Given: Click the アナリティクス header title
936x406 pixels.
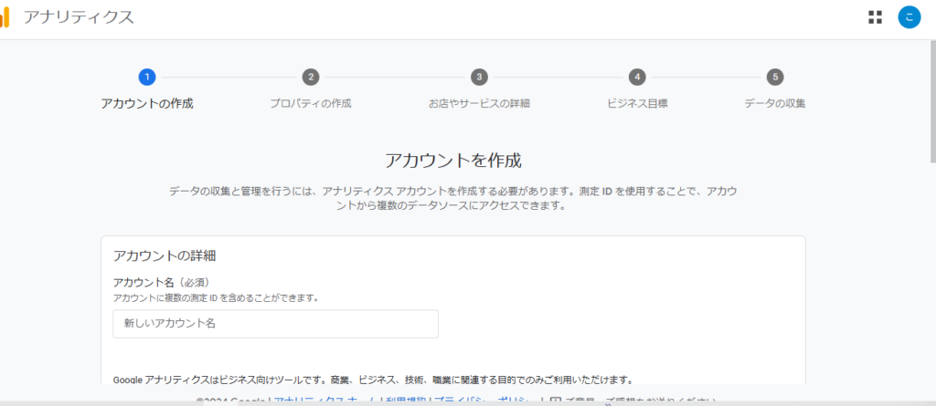Looking at the screenshot, I should click(x=79, y=17).
